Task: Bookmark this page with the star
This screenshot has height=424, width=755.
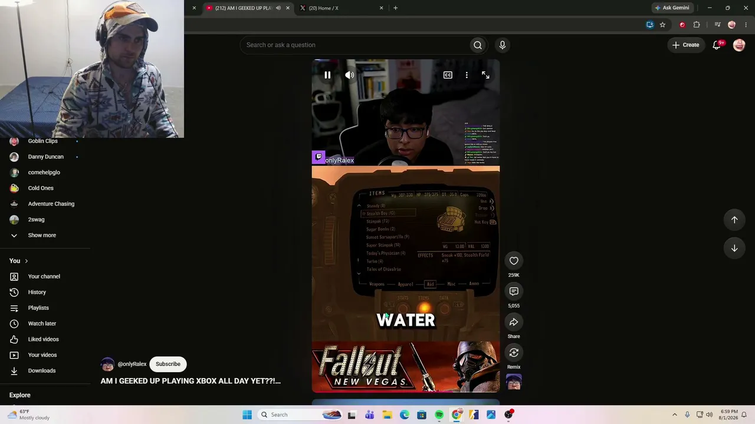Action: 662,25
